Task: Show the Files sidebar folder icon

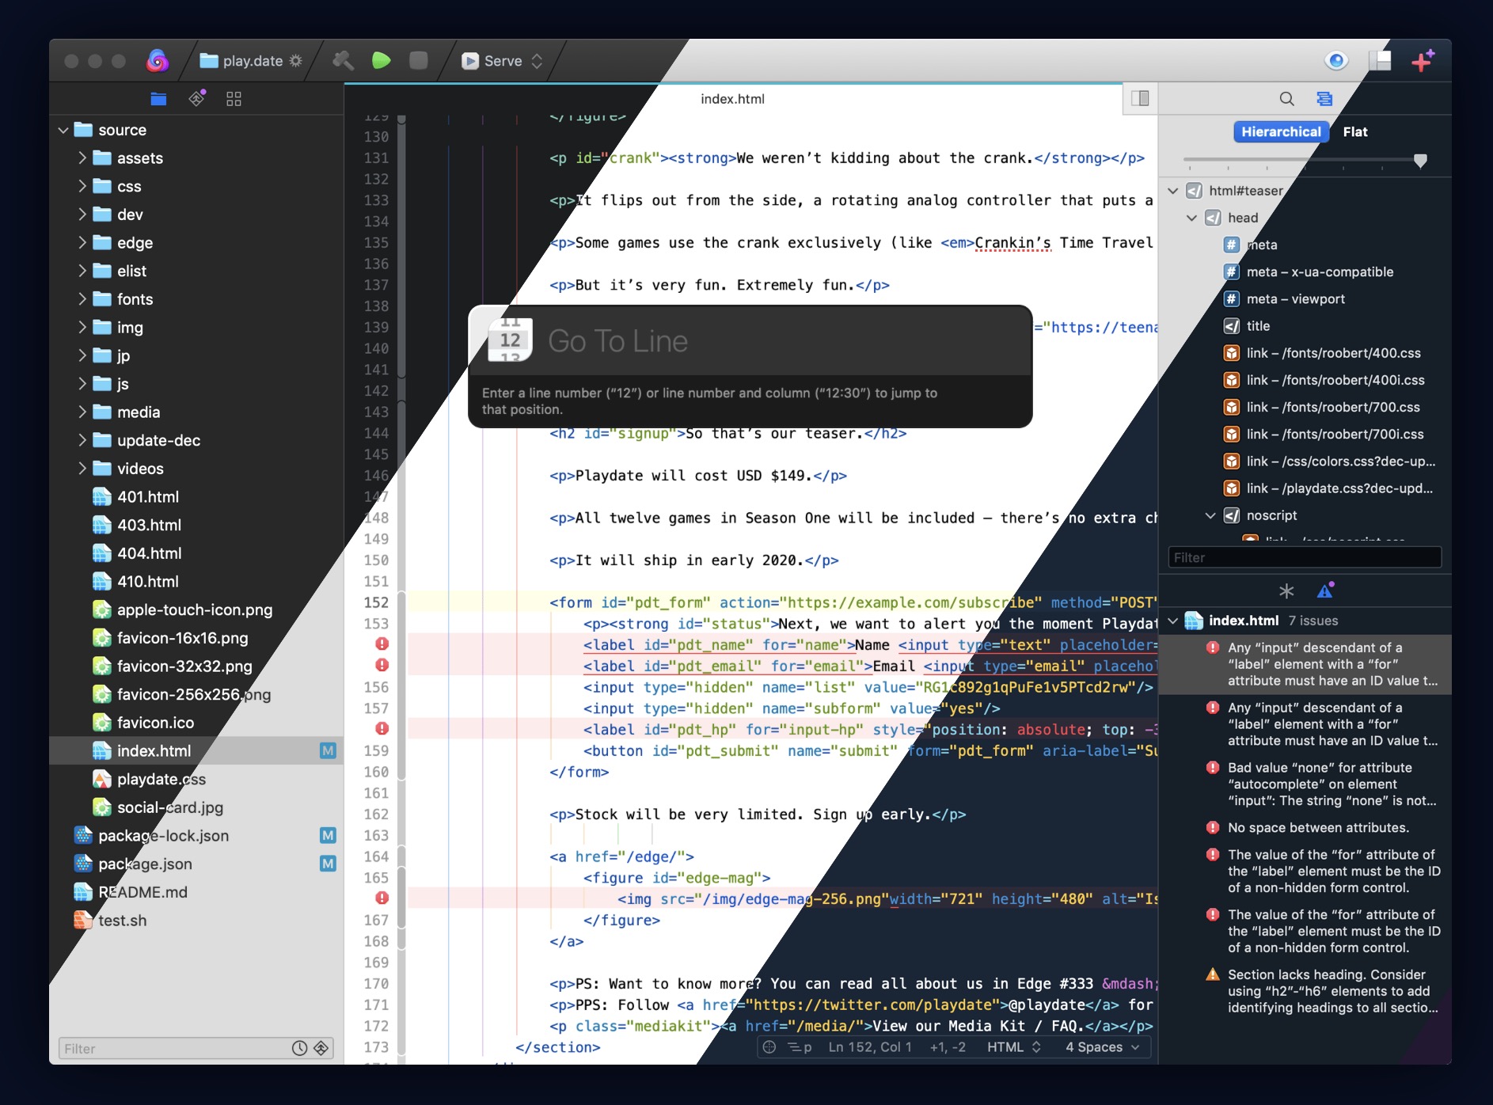Action: coord(158,99)
